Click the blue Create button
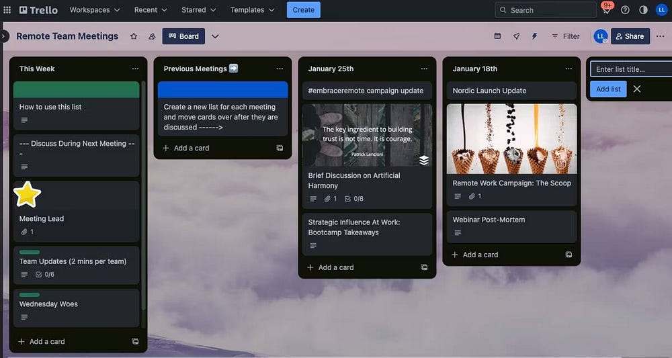The image size is (672, 358). click(303, 10)
